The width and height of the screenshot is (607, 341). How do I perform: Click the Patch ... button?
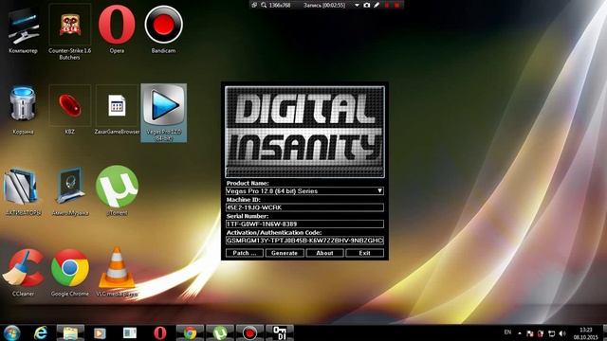245,253
